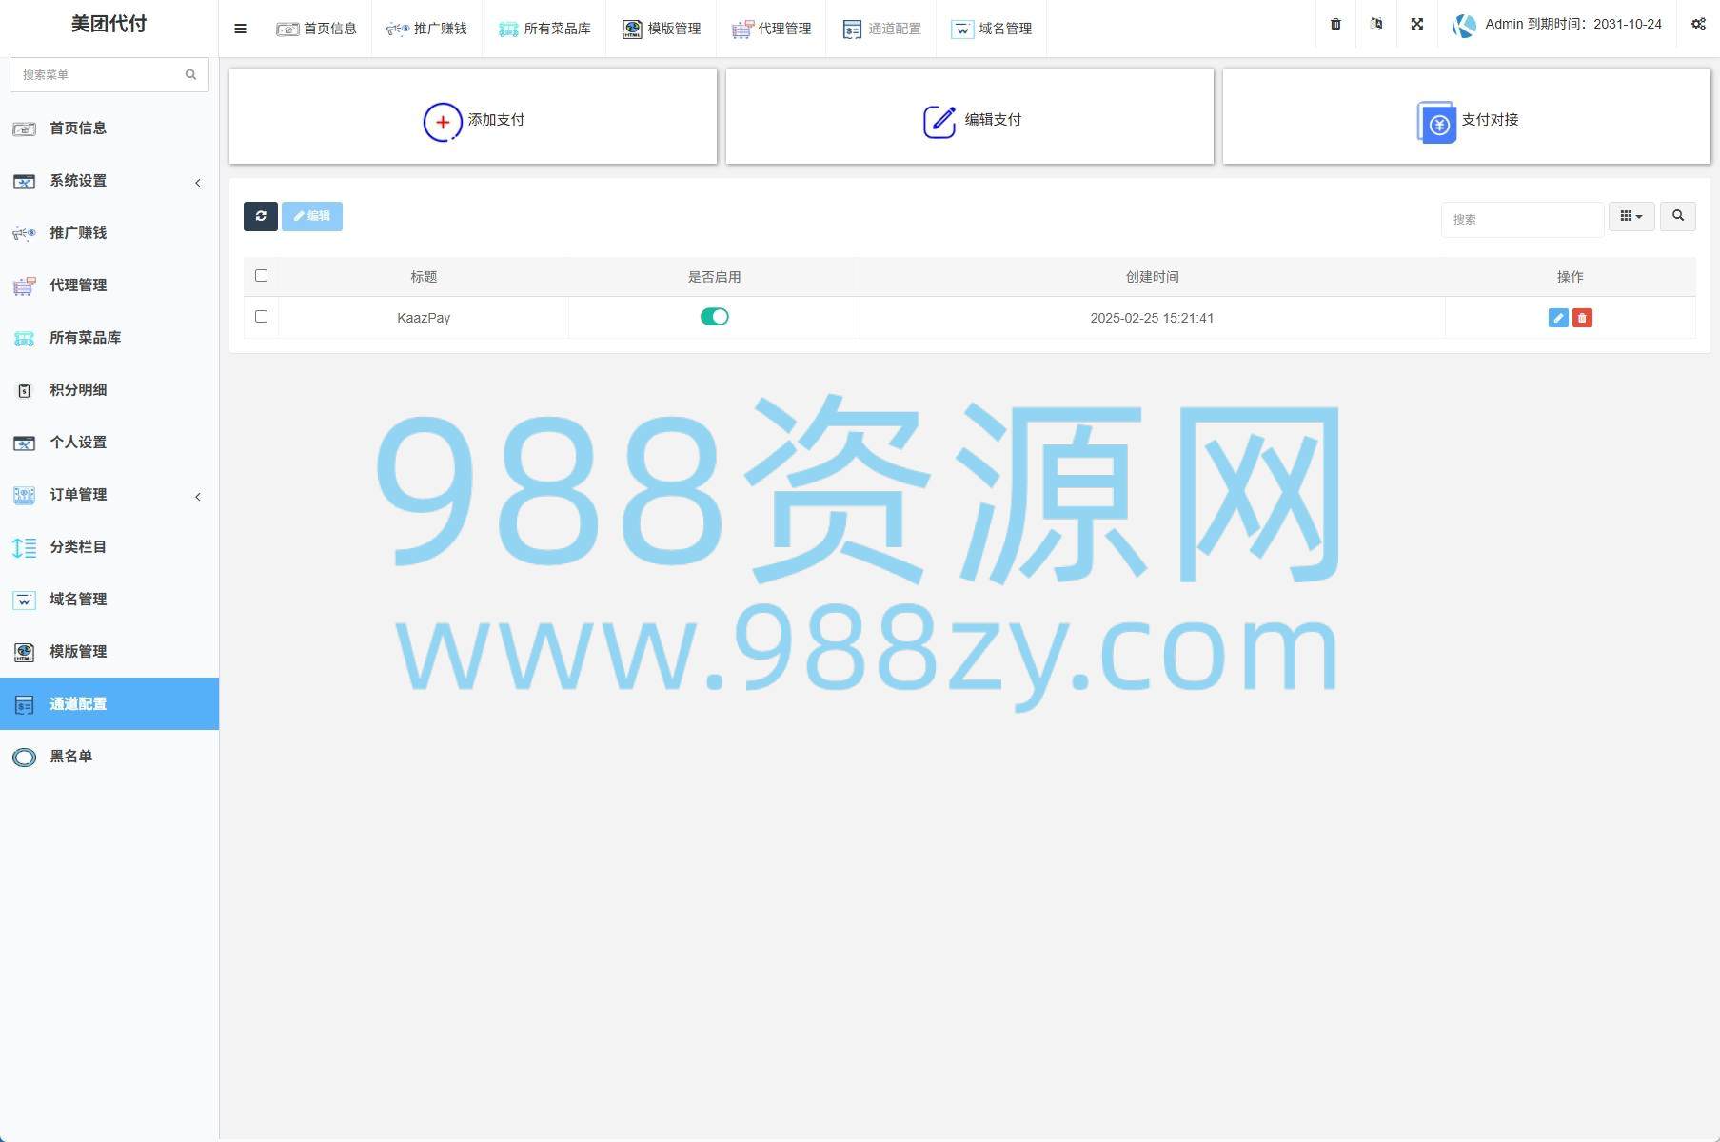The image size is (1720, 1142).
Task: Click the table 搜索 input field
Action: [1521, 219]
